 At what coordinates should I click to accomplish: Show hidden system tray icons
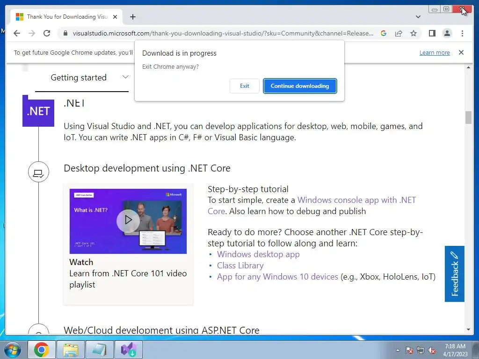(x=398, y=350)
